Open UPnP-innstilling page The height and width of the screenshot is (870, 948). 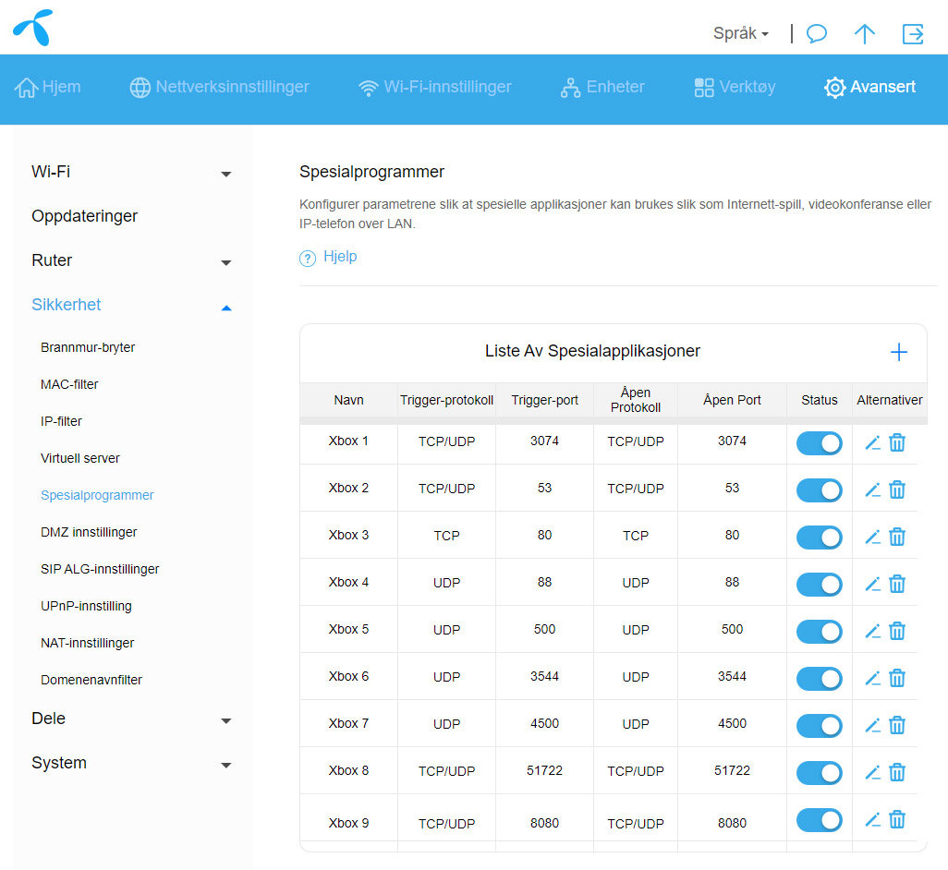coord(87,606)
